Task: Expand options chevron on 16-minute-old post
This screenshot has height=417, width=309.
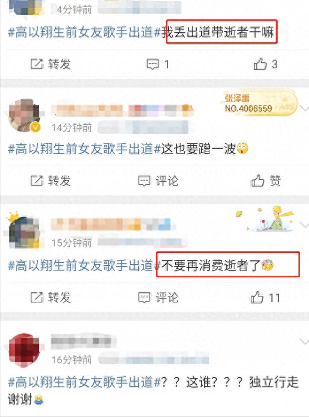Action: point(304,342)
